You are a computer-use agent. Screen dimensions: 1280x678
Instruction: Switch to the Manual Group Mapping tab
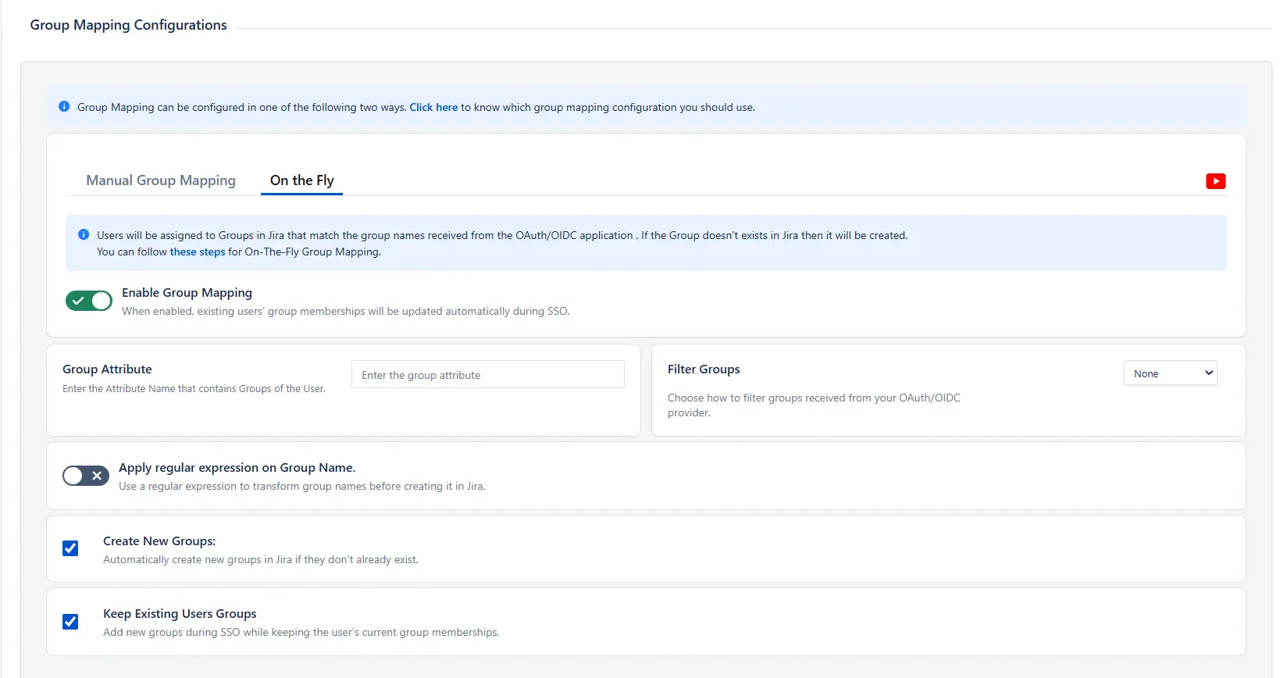point(161,180)
